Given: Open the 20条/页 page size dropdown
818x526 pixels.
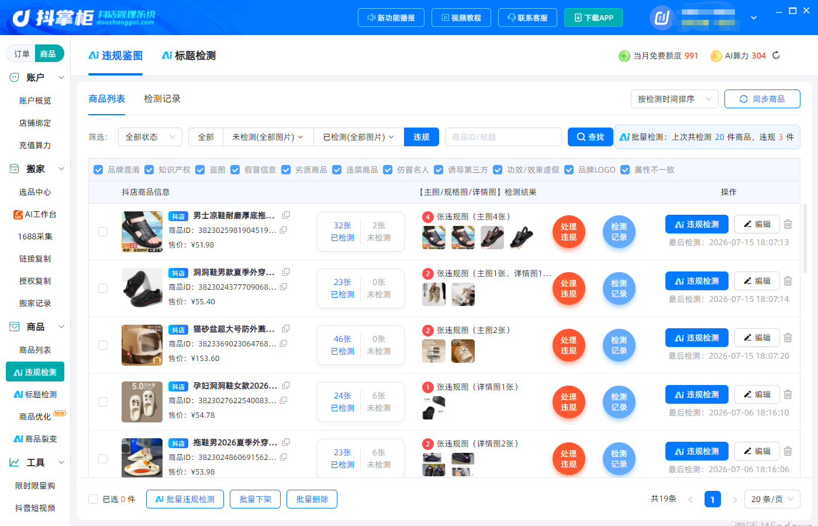Looking at the screenshot, I should 772,499.
